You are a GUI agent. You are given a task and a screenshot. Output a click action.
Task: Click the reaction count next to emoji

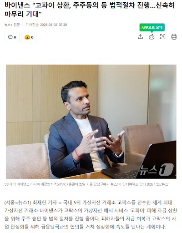32,37
